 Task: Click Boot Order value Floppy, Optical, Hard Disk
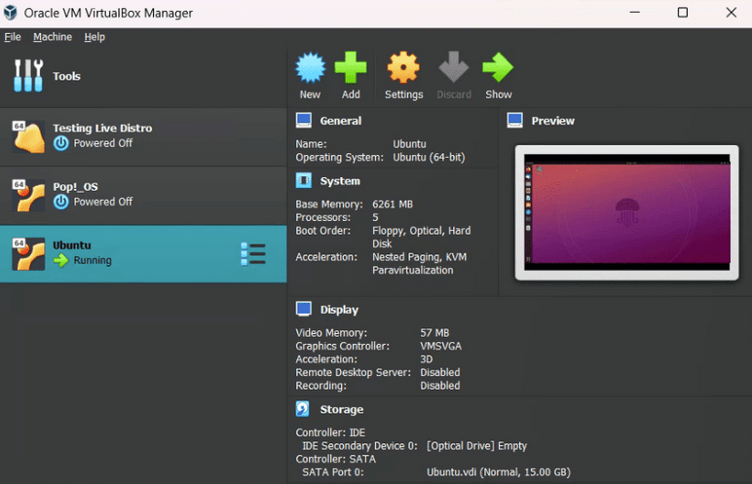(x=421, y=238)
